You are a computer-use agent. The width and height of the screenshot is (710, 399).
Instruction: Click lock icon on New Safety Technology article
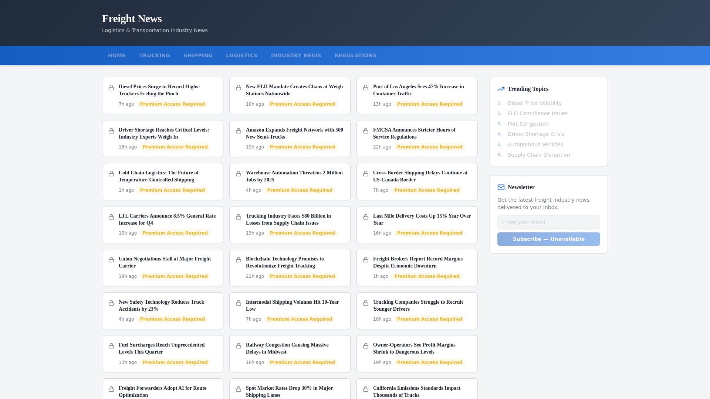pos(111,303)
